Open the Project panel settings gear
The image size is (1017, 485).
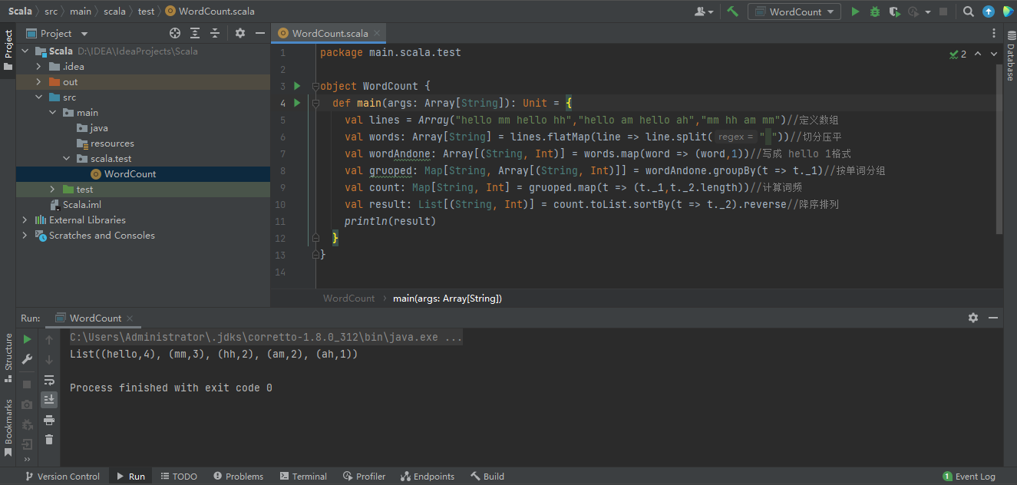(240, 33)
